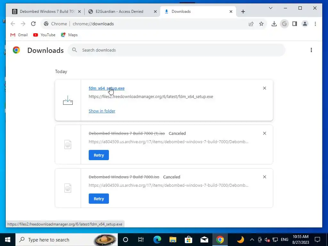Open the clock showing 10:55 AM
Viewport: 328px width, 246px height.
(x=300, y=240)
